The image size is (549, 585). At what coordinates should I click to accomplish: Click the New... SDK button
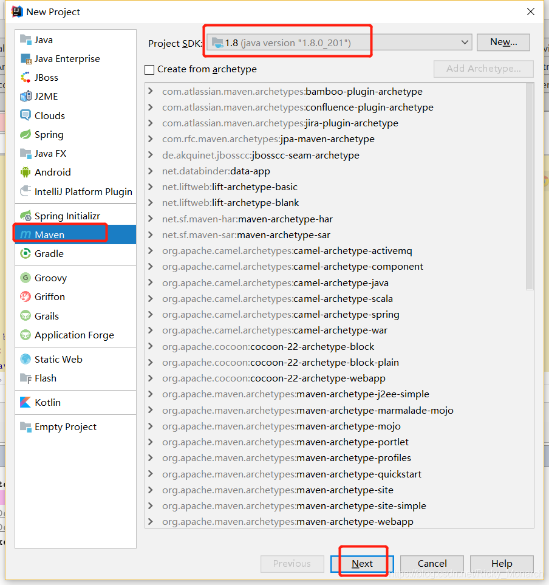coord(503,42)
